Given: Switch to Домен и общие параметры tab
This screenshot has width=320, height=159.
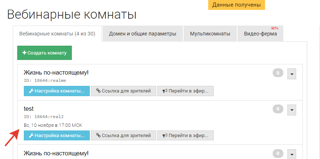Looking at the screenshot, I should point(143,34).
